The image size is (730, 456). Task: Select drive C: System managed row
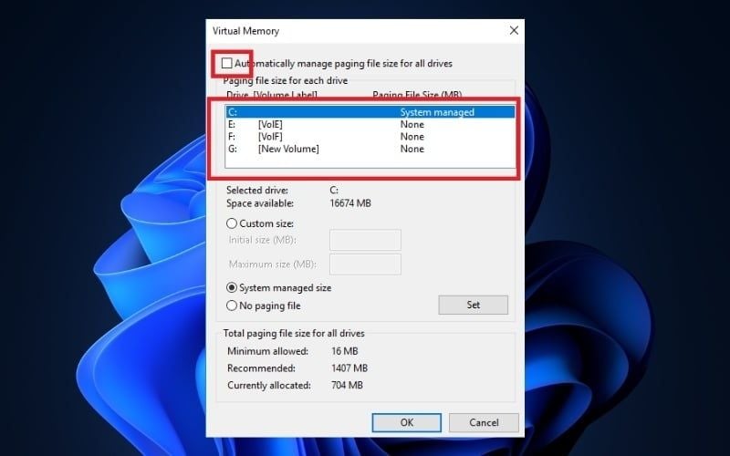click(x=370, y=112)
